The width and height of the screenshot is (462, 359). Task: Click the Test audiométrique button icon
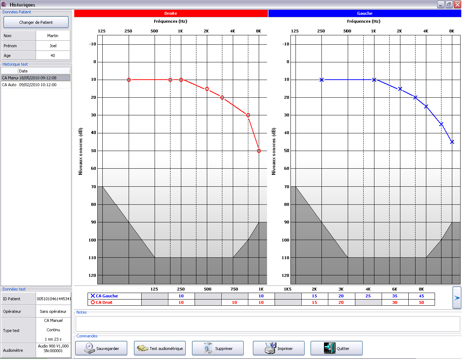coord(143,348)
